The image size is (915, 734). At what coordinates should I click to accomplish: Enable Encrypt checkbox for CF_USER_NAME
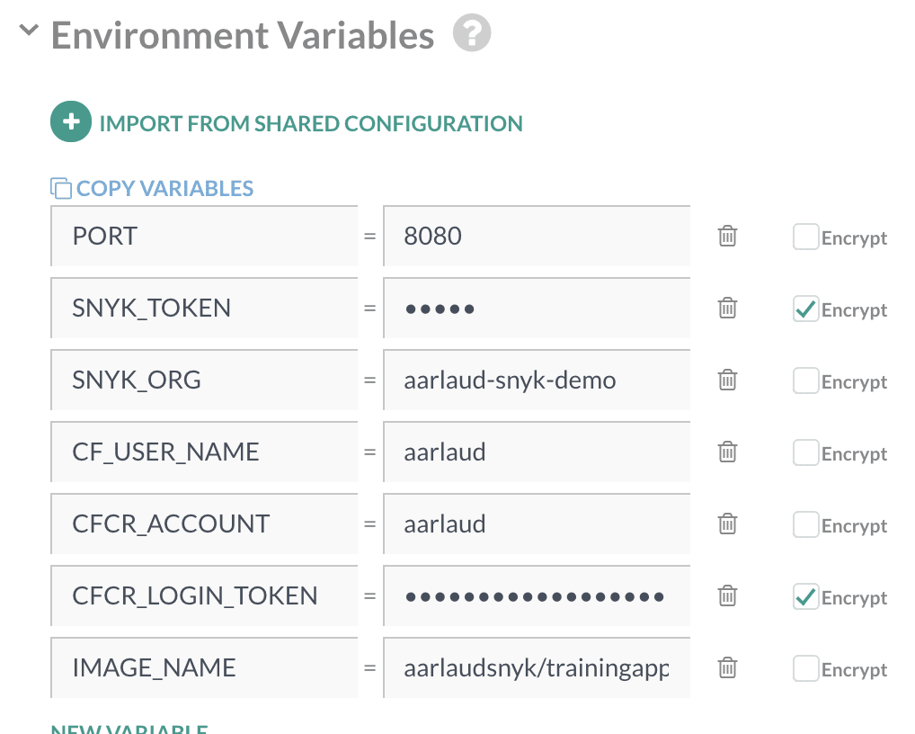(x=805, y=452)
